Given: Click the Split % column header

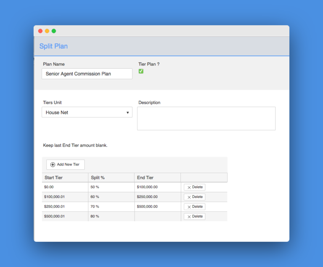Looking at the screenshot, I should point(111,177).
